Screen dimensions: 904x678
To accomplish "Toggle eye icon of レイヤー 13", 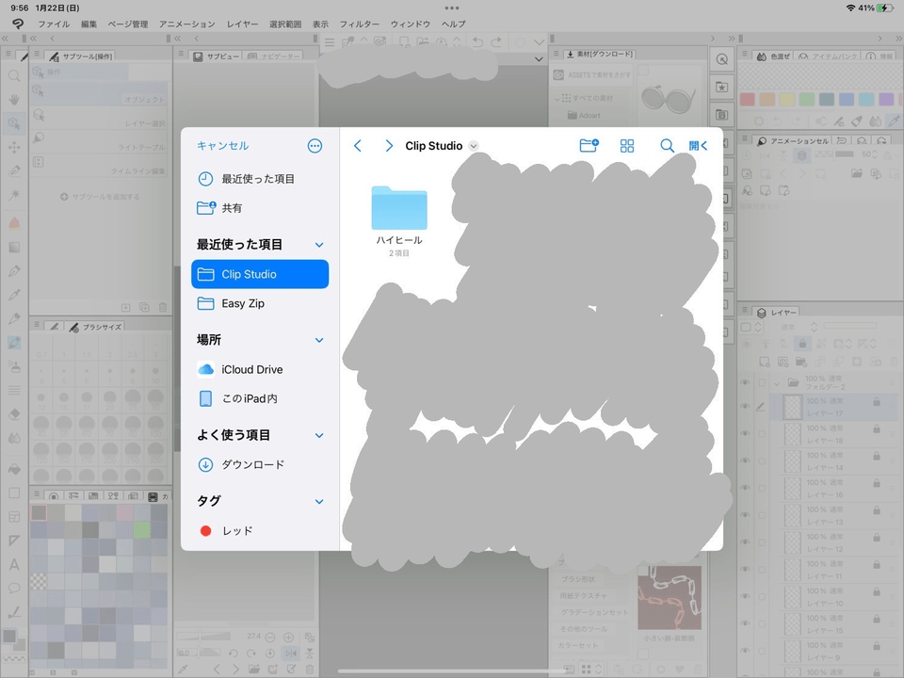I will coord(746,515).
